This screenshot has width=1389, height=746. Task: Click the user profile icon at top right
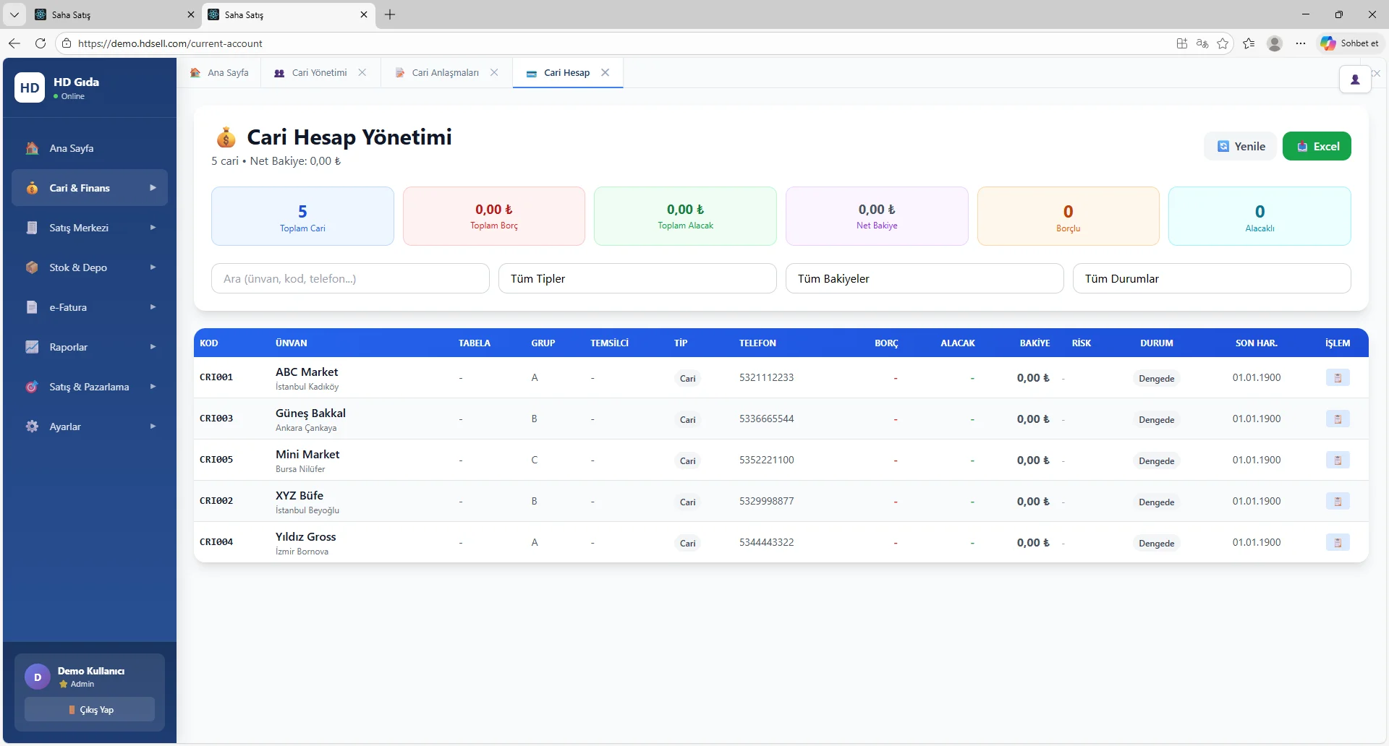click(x=1354, y=80)
